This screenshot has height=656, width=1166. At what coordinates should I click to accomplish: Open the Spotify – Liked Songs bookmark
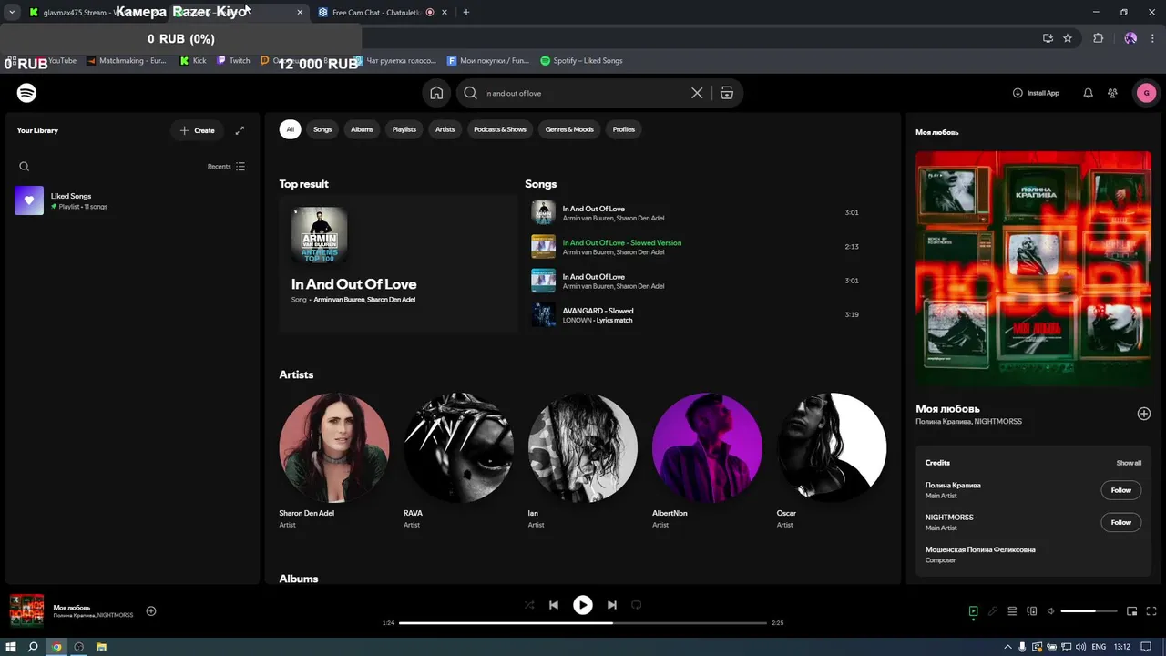pyautogui.click(x=581, y=61)
